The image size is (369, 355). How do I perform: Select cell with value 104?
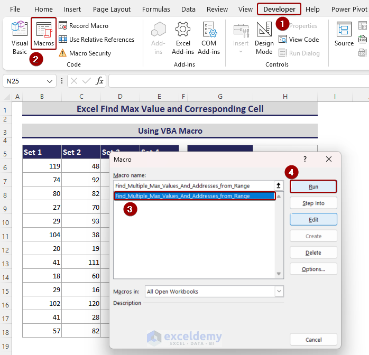click(42, 235)
